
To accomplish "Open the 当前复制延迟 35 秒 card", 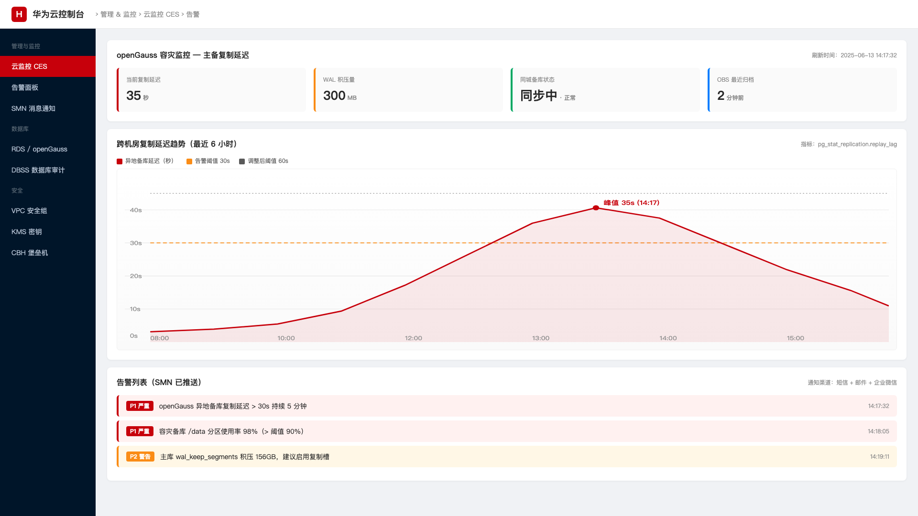I will pyautogui.click(x=211, y=90).
